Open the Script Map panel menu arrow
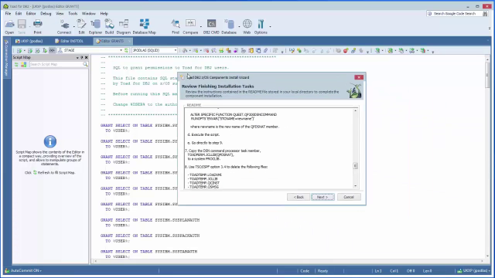Viewport: 495px width, 278px height. (77, 57)
